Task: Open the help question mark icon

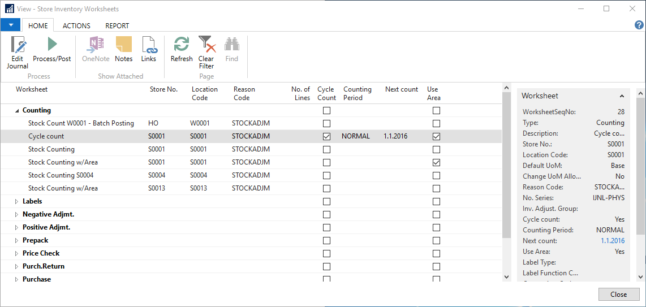Action: click(639, 25)
